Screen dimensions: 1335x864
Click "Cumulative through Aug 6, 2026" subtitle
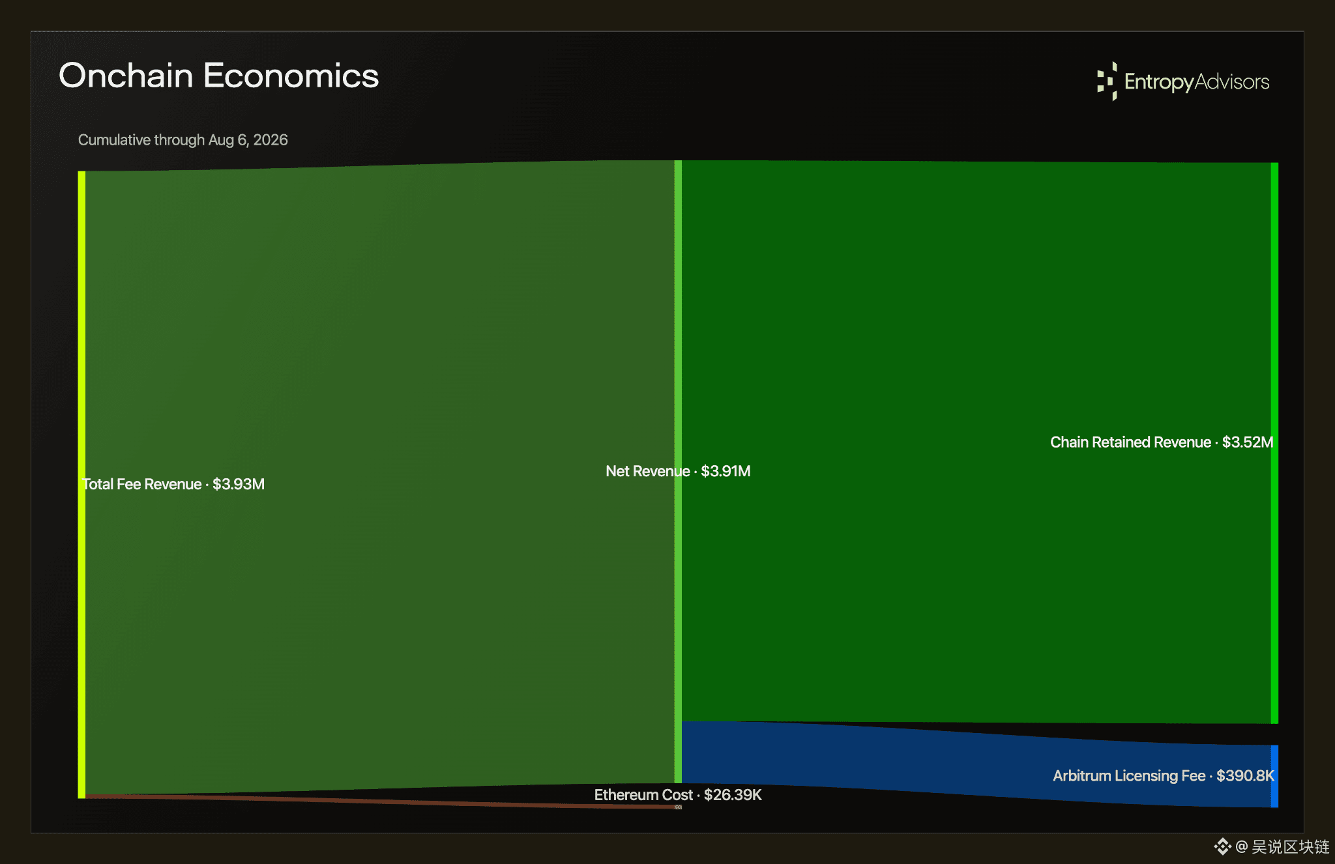(x=183, y=140)
